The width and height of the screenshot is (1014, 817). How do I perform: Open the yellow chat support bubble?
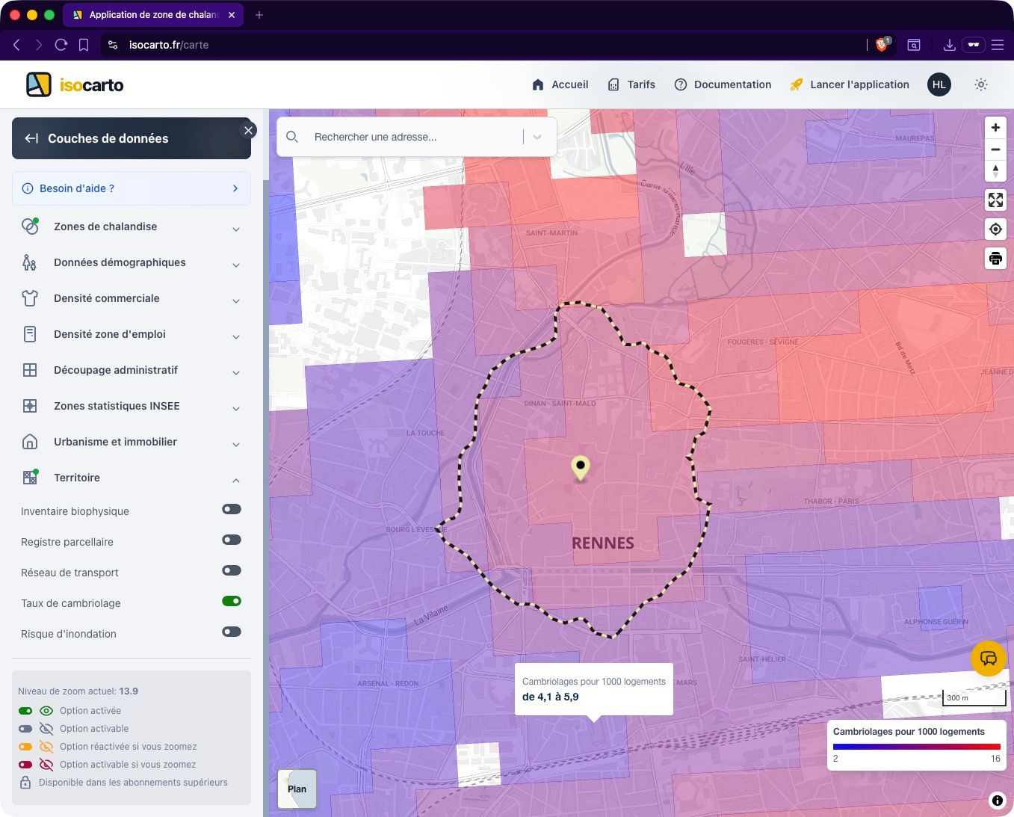click(988, 659)
